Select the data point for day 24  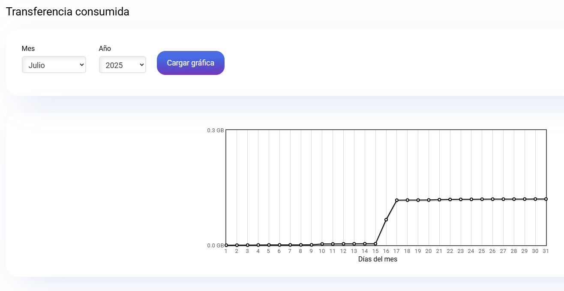471,199
